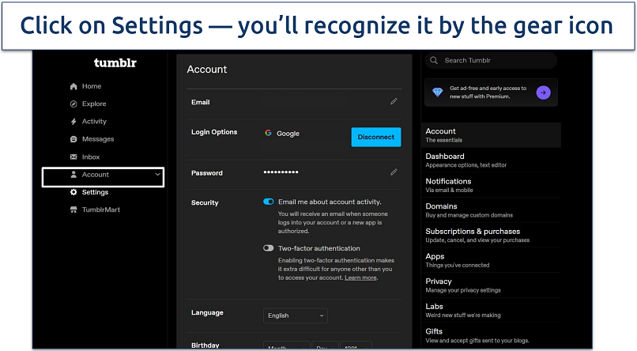This screenshot has width=637, height=351.
Task: Click the Inbox envelope icon
Action: (73, 157)
